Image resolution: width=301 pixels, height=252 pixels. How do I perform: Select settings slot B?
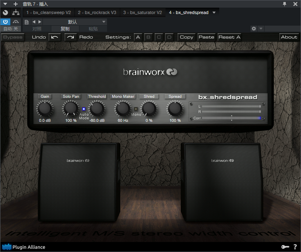148,37
